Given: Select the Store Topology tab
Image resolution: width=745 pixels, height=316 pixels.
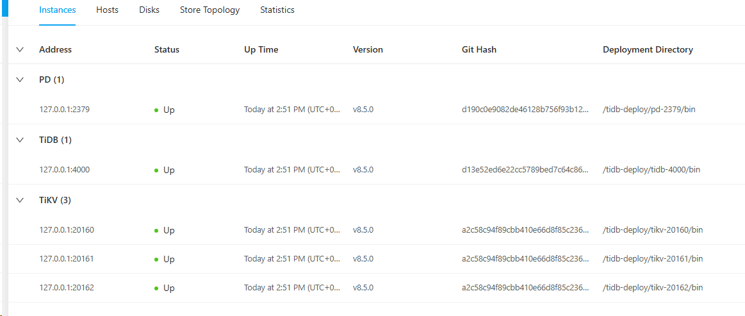Looking at the screenshot, I should (x=209, y=10).
